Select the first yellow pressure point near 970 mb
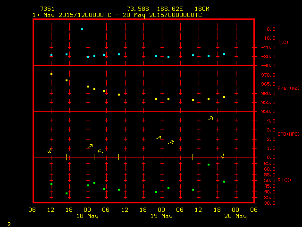The width and height of the screenshot is (302, 227). click(51, 74)
